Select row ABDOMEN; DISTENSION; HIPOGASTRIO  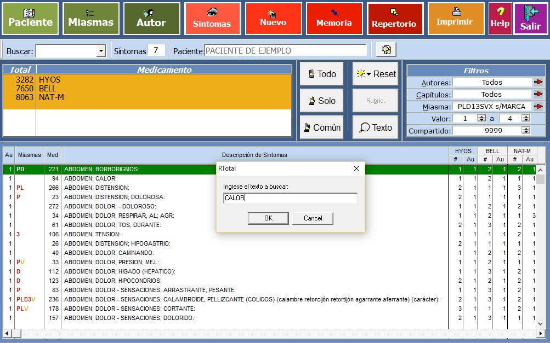pos(269,243)
